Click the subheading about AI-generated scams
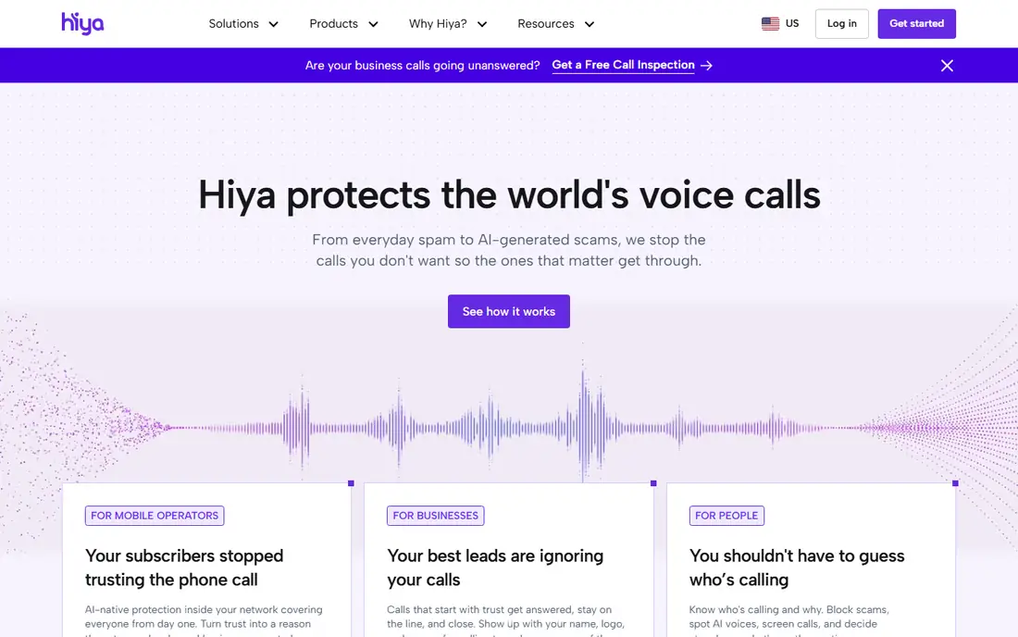This screenshot has height=637, width=1018. click(509, 250)
